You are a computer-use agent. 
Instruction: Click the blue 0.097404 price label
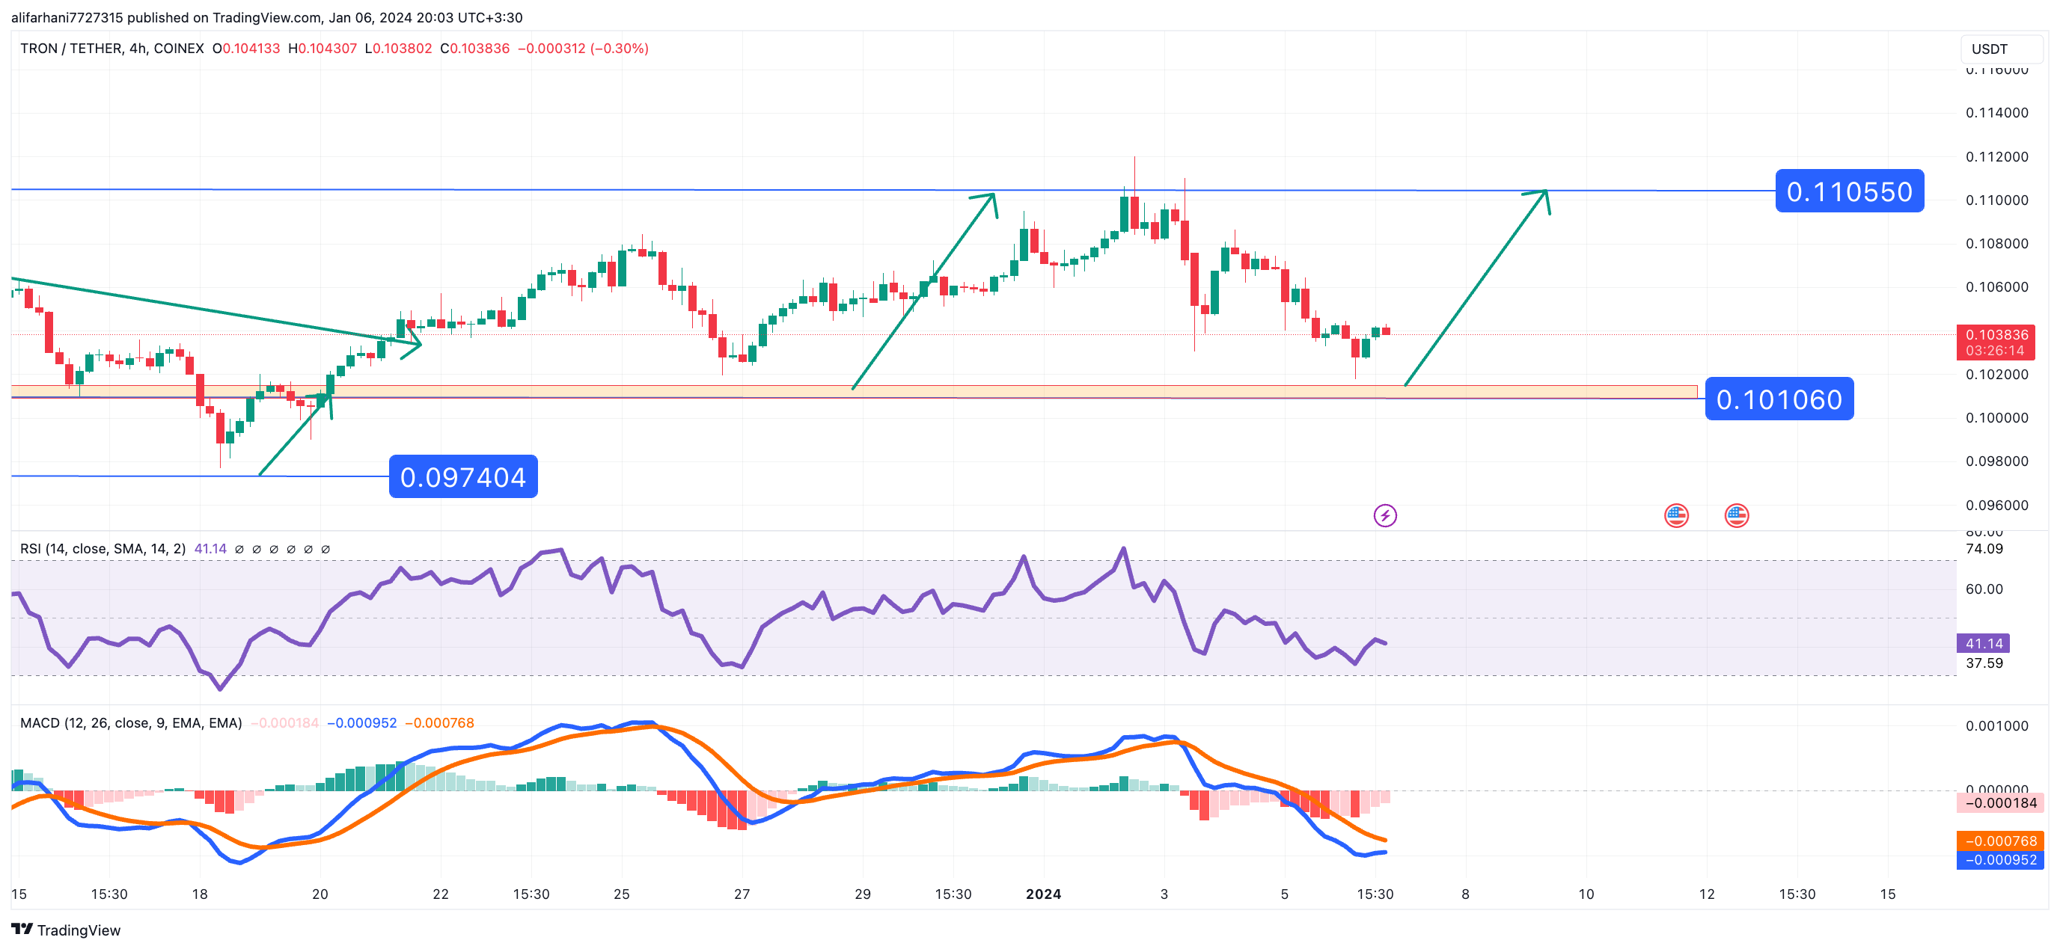(x=462, y=476)
